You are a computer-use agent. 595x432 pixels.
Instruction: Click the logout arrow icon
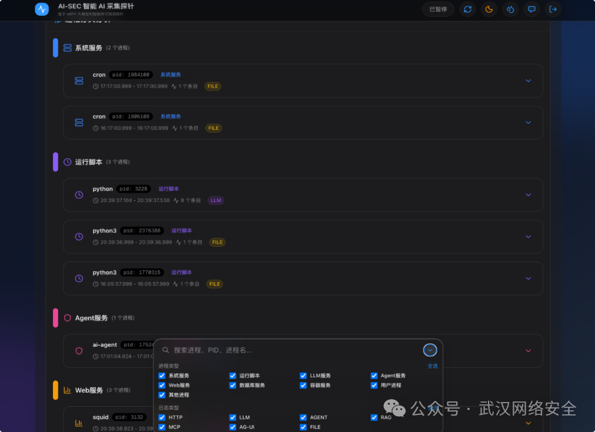[x=553, y=9]
